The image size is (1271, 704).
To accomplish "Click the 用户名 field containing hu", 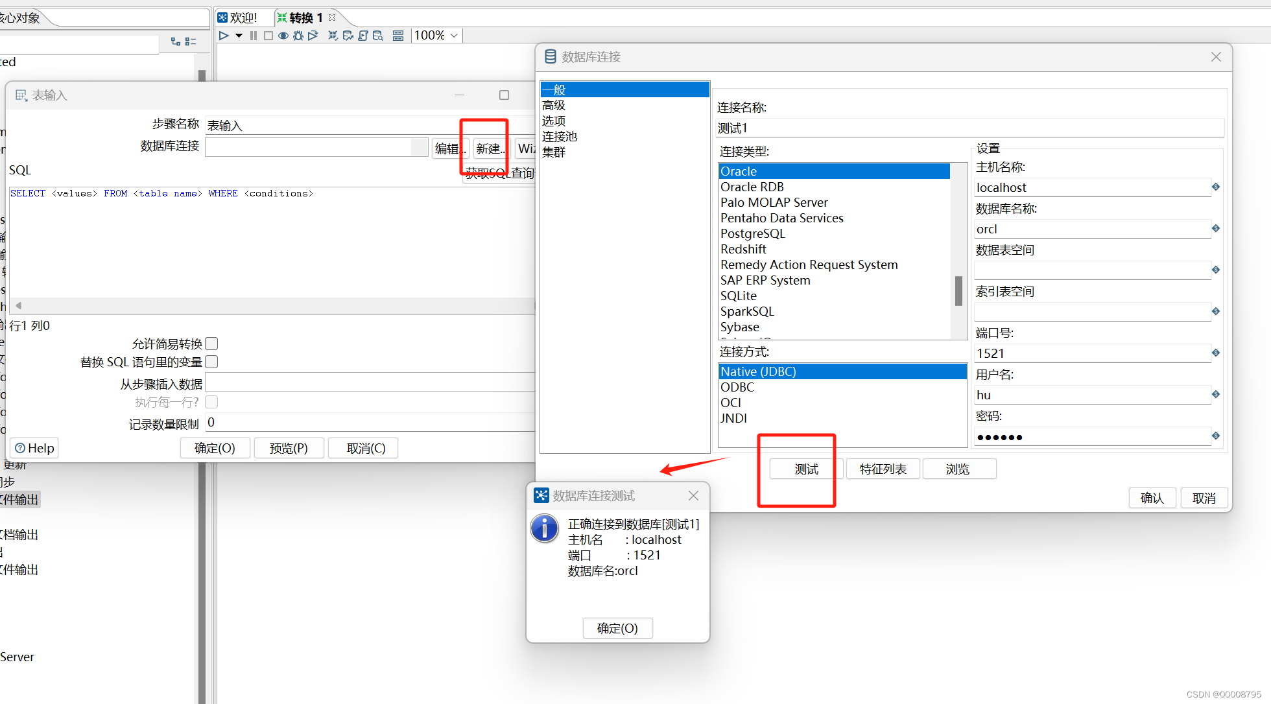I will (x=1092, y=395).
